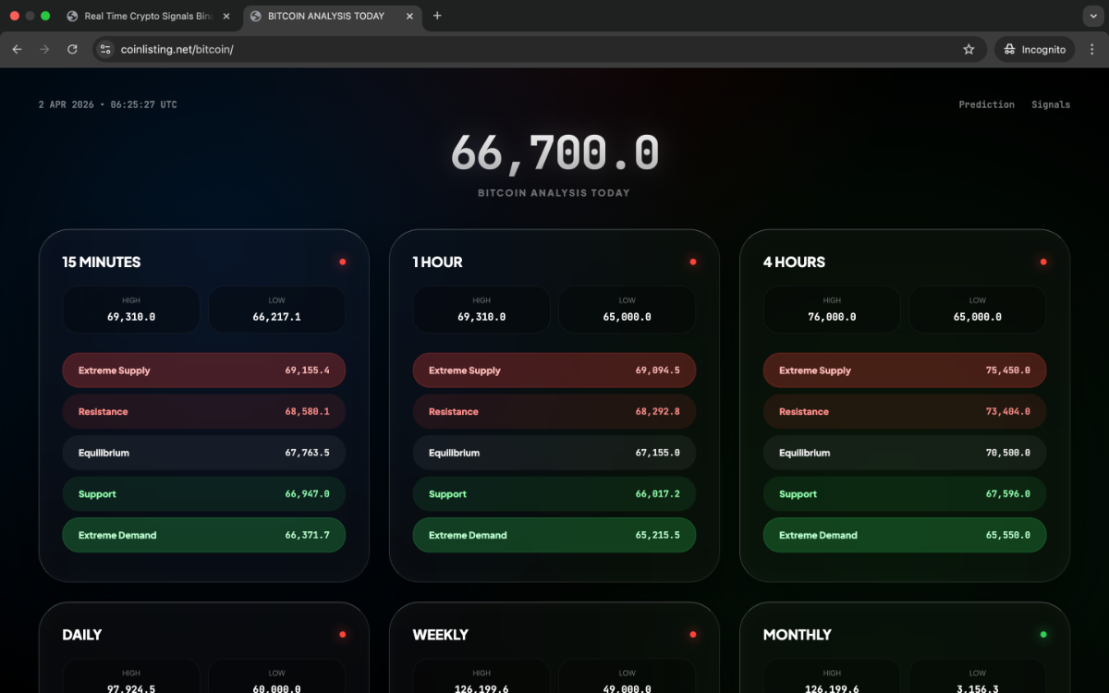Screen dimensions: 1109x693
Task: Close the Real Time Crypto Signals tab
Action: pos(226,16)
